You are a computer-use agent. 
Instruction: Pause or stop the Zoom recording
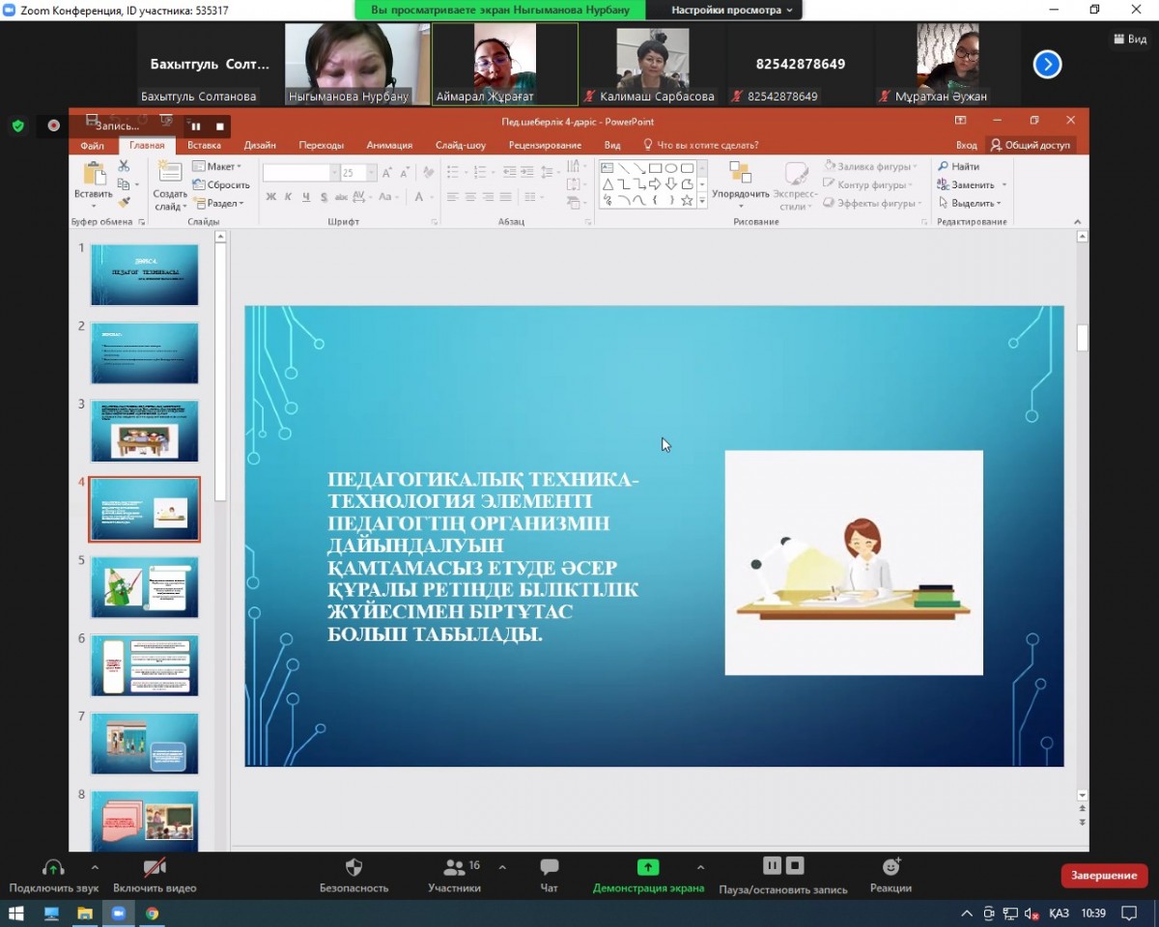point(783,866)
